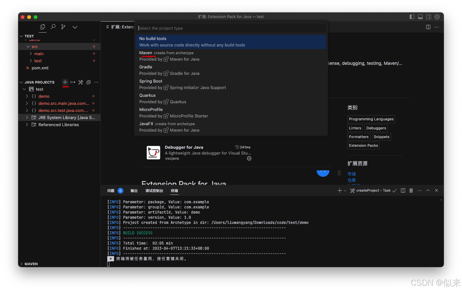462x291 pixels.
Task: Open the 市场 marketplace link
Action: coord(352,174)
